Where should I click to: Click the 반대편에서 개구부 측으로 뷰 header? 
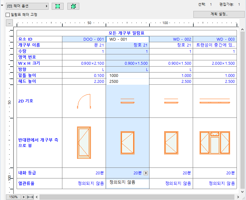(39, 143)
